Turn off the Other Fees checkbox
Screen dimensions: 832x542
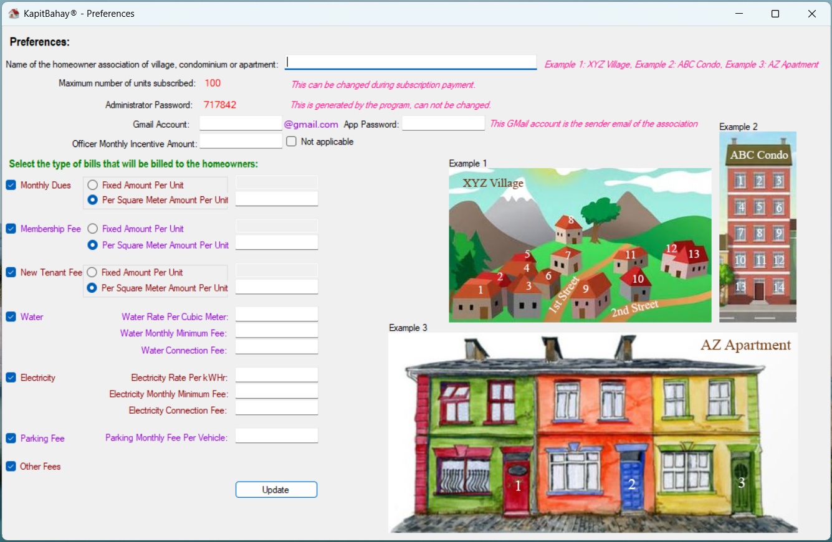click(11, 466)
